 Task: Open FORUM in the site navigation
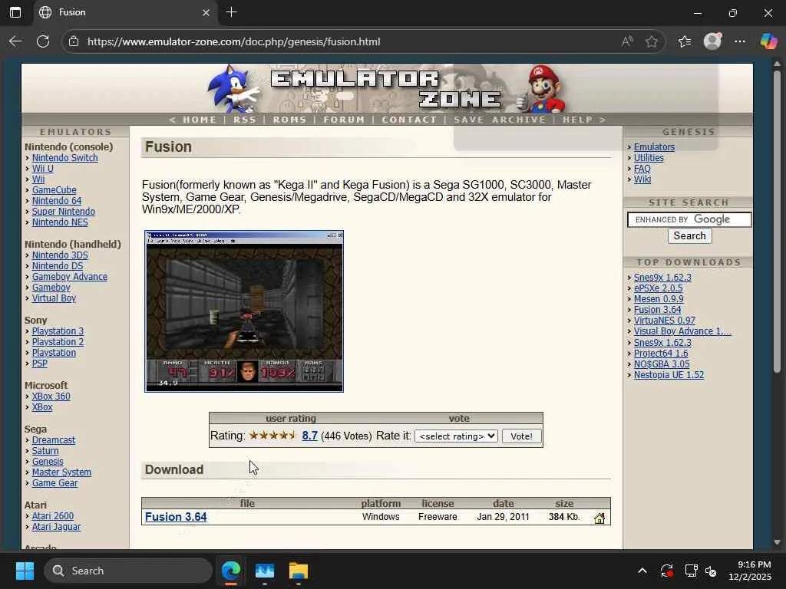tap(344, 120)
